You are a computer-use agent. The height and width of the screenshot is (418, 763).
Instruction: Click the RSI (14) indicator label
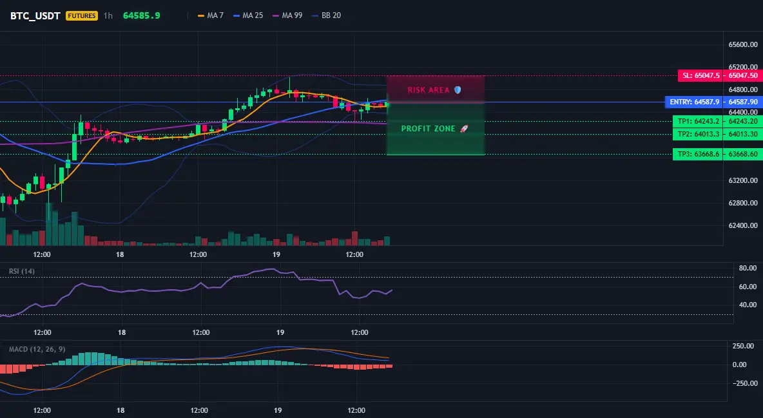pyautogui.click(x=22, y=271)
